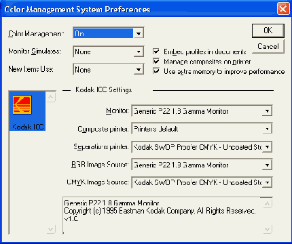Click the Copyright 1995 Eastman Kodak text
This screenshot has height=244, width=292.
[x=160, y=211]
